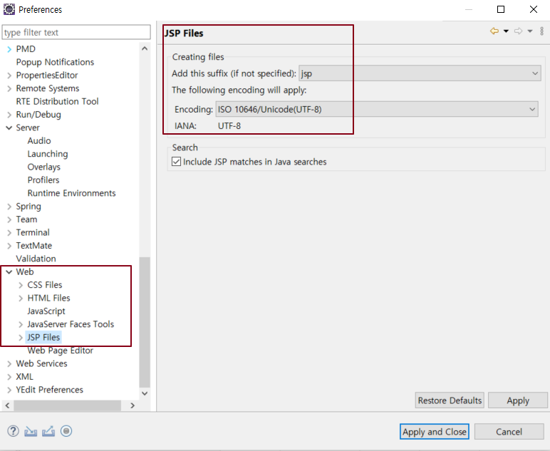
Task: Expand the Web Services node
Action: 9,363
